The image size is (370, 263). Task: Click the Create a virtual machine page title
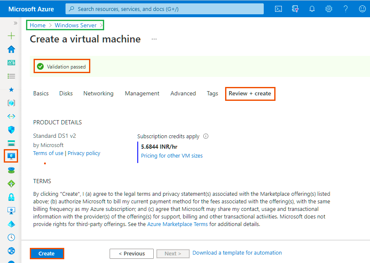click(x=85, y=39)
